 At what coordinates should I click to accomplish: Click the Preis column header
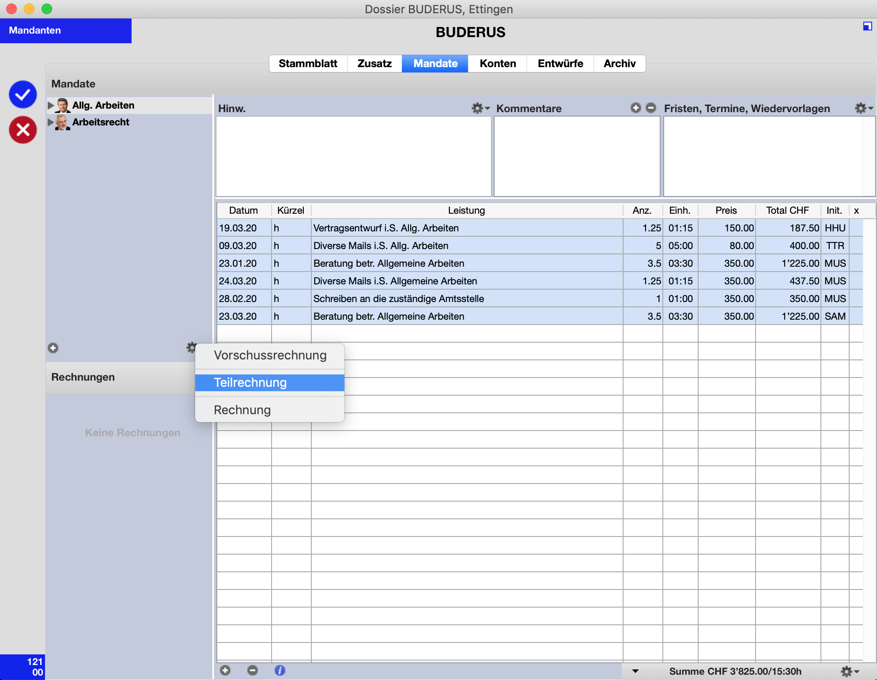[x=726, y=211]
